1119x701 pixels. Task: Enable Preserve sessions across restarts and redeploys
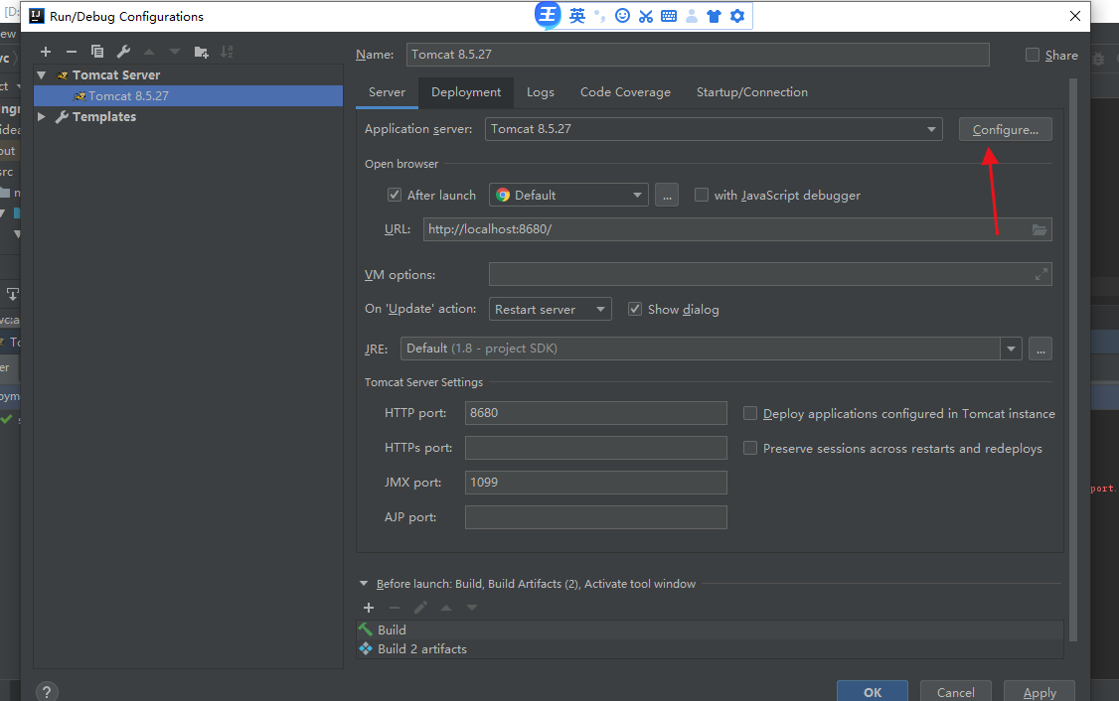(x=750, y=448)
